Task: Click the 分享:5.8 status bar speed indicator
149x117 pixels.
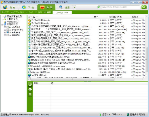Action: [105, 114]
